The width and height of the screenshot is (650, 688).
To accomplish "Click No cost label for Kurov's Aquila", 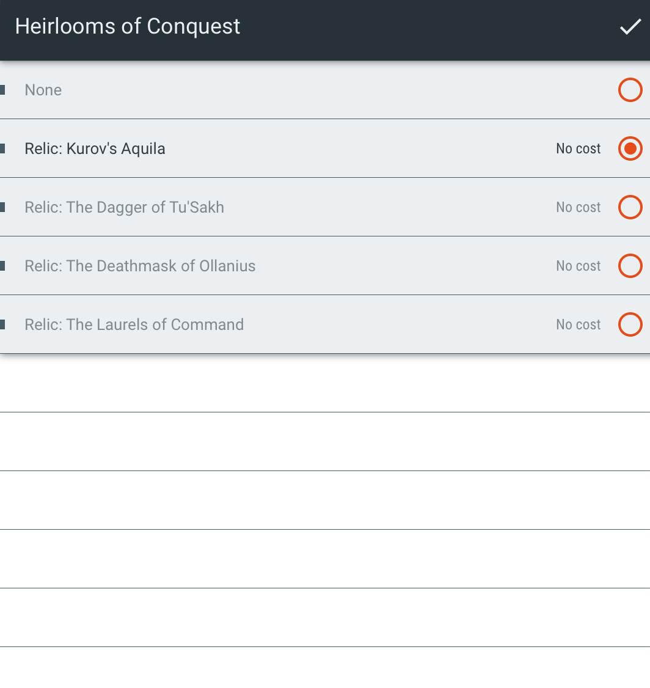I will (579, 148).
